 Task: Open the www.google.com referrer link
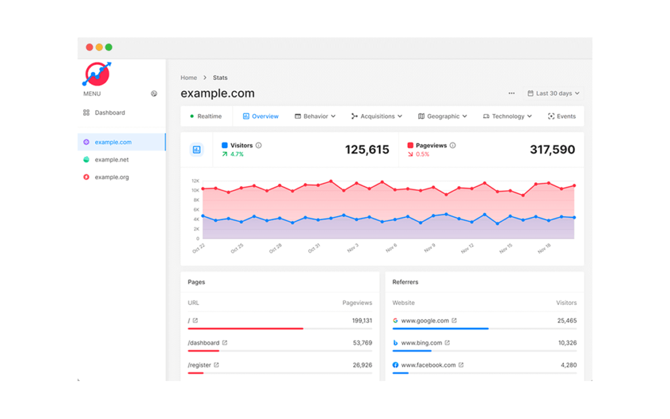point(425,320)
